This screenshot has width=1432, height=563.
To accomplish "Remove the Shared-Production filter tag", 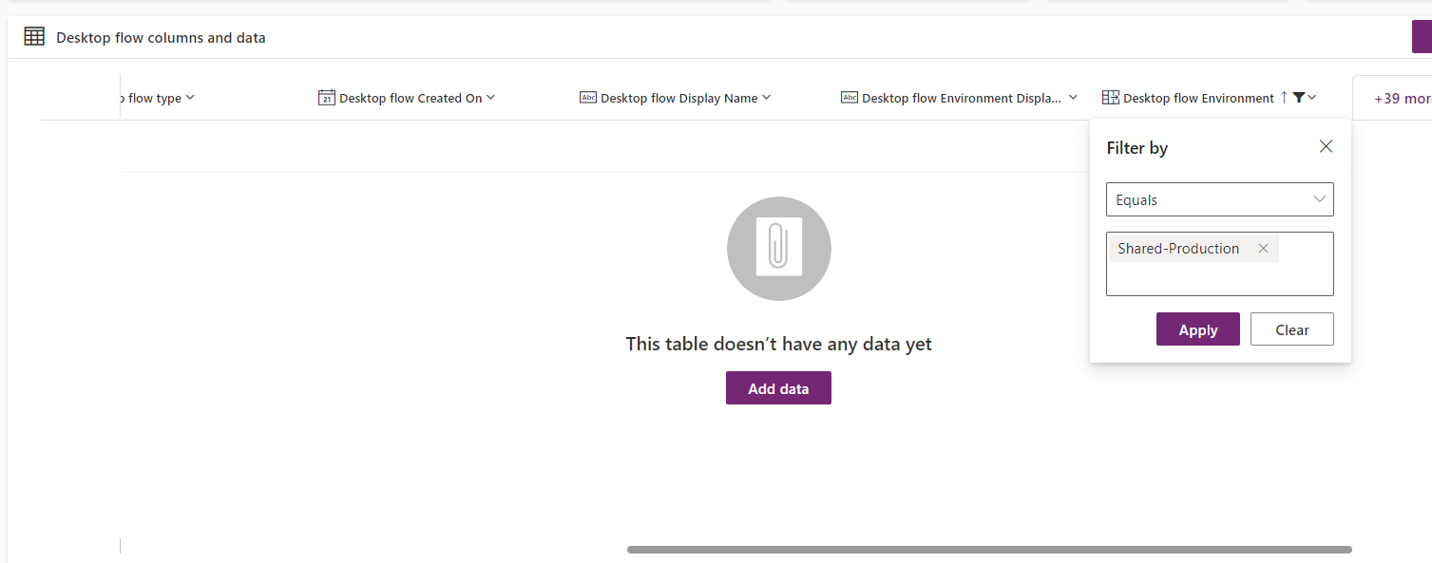I will pyautogui.click(x=1263, y=249).
